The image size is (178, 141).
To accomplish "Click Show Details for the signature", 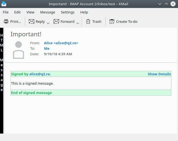I will 159,74.
